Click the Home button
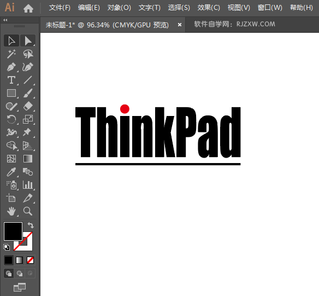The image size is (319, 296). click(28, 8)
